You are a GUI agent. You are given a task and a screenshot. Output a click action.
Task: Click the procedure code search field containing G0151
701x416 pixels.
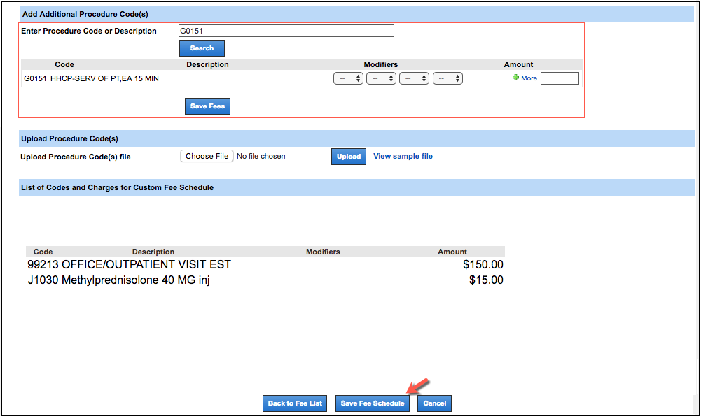click(286, 31)
